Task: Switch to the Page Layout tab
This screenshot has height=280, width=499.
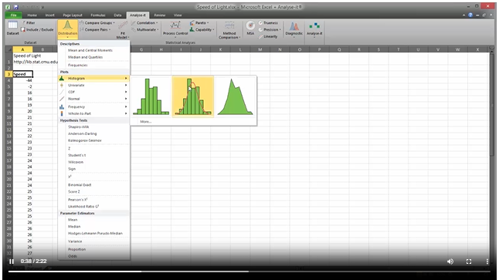Action: [73, 15]
